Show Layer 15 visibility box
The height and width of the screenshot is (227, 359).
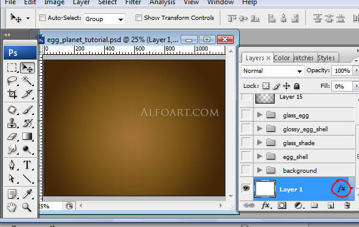pyautogui.click(x=246, y=98)
